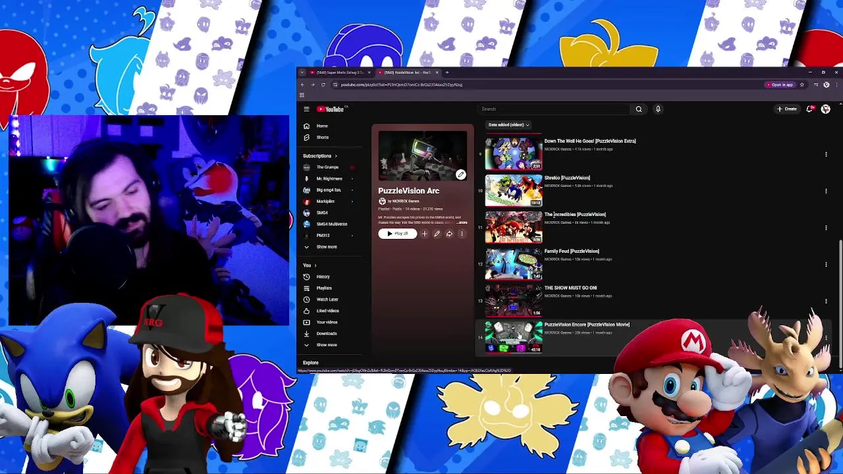Activate voice search microphone
Screen dimensions: 843x474
[657, 109]
